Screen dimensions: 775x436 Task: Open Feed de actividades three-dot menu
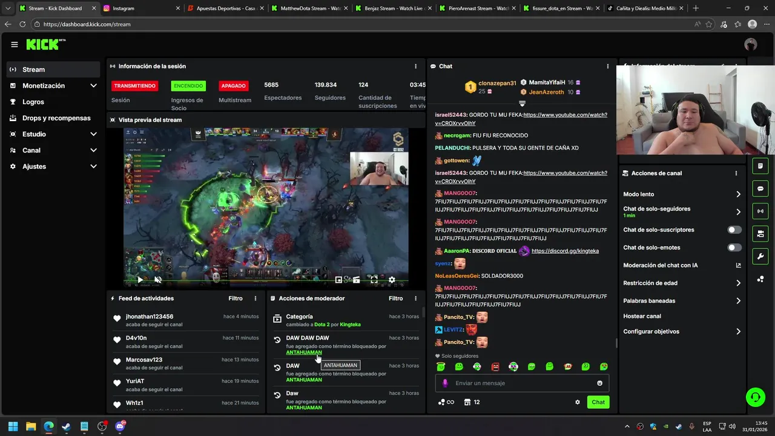click(256, 299)
